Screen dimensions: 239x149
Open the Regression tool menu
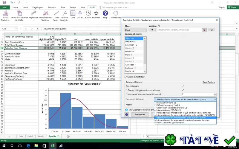coord(33,16)
